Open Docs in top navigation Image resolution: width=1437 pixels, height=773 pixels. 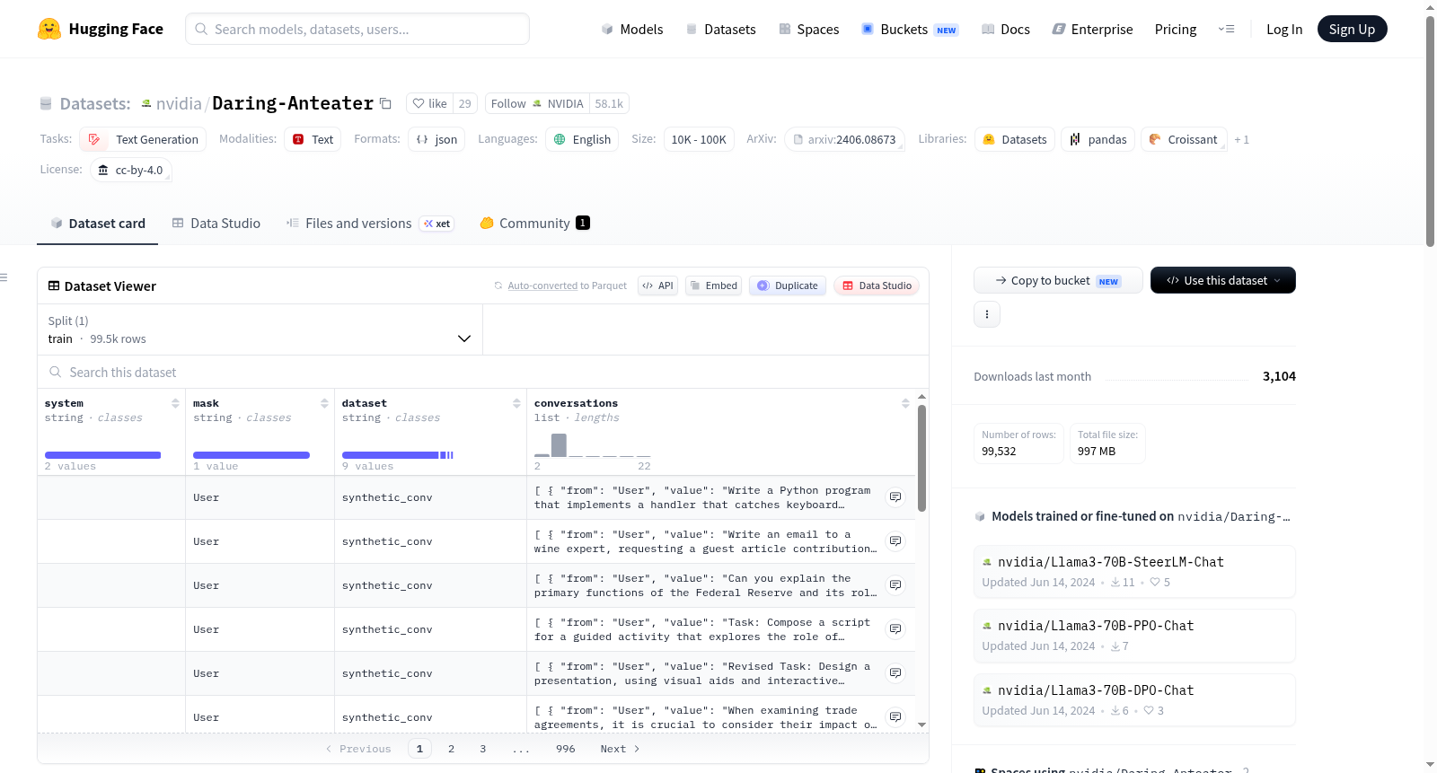tap(1005, 29)
